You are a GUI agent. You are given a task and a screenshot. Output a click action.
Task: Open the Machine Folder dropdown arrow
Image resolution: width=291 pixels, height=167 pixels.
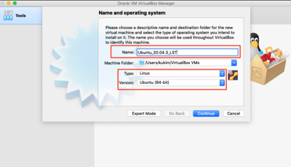(x=234, y=63)
